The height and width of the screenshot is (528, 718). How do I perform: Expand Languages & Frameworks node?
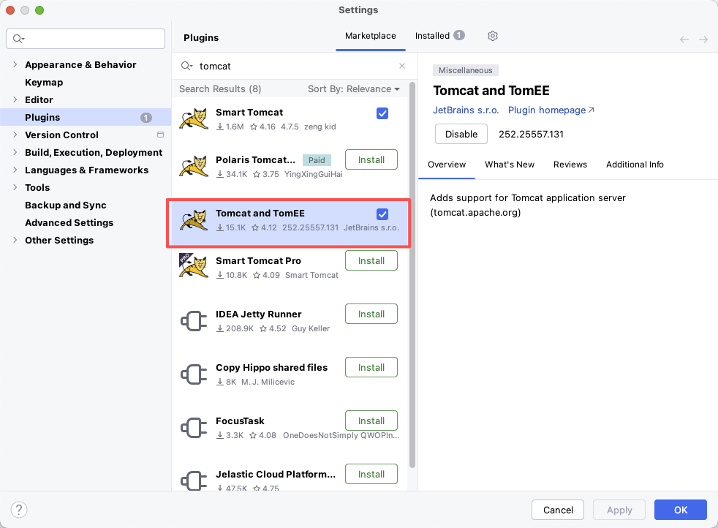(x=15, y=170)
